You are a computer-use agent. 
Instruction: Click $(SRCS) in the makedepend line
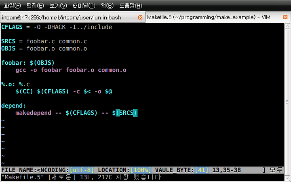tap(125, 113)
